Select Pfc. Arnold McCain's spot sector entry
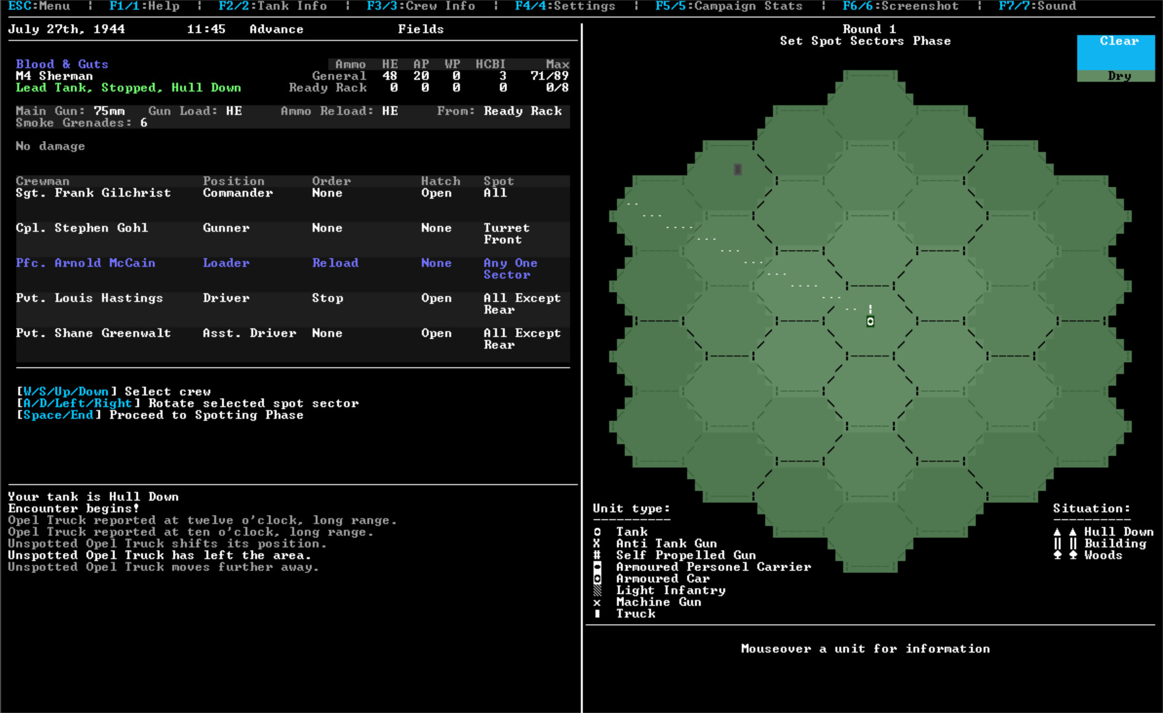The width and height of the screenshot is (1163, 713). pos(509,269)
